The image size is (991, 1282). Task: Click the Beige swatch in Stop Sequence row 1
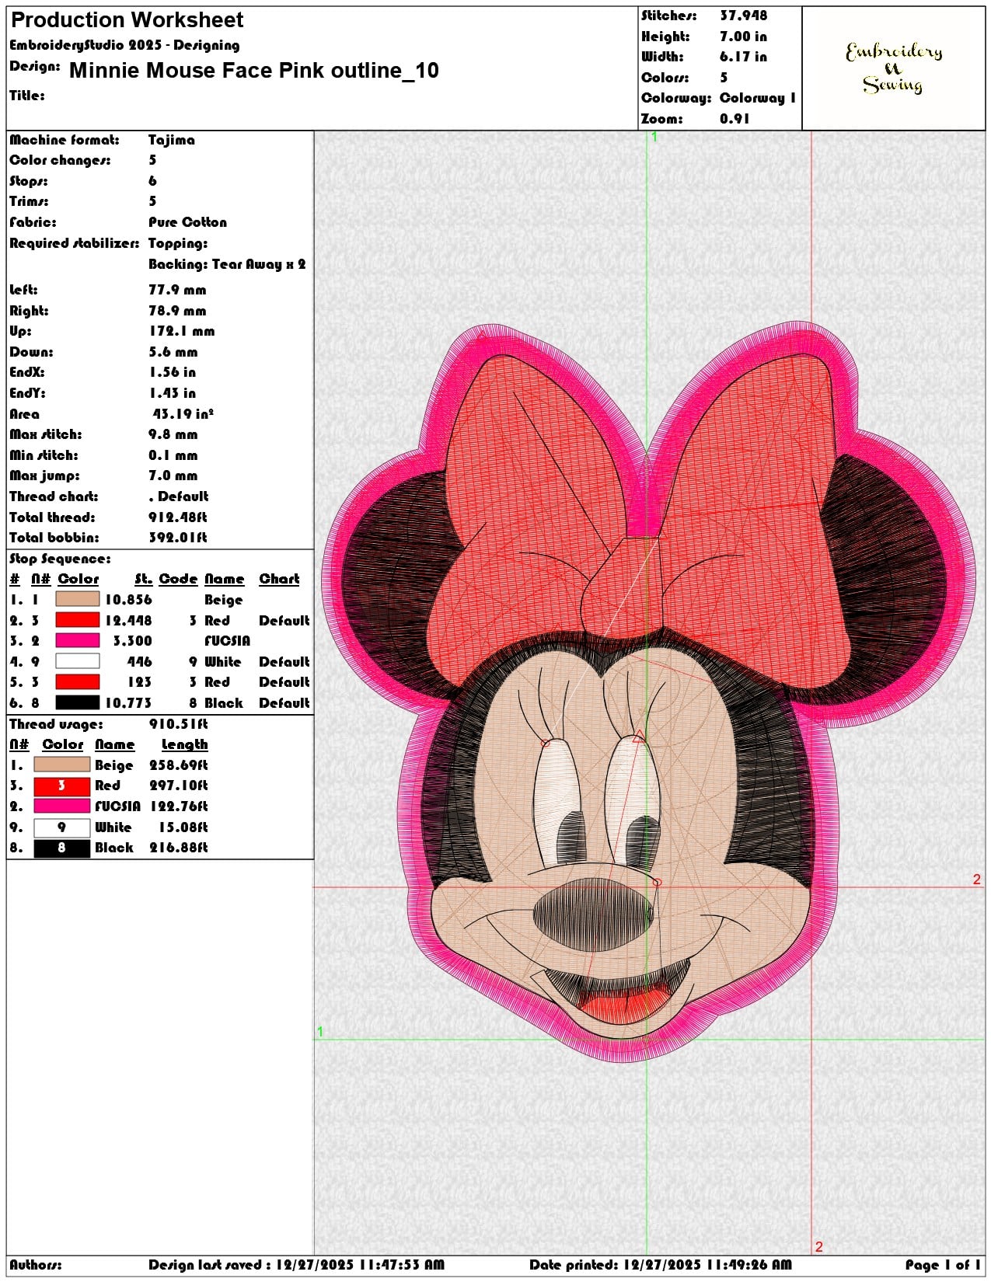click(78, 599)
